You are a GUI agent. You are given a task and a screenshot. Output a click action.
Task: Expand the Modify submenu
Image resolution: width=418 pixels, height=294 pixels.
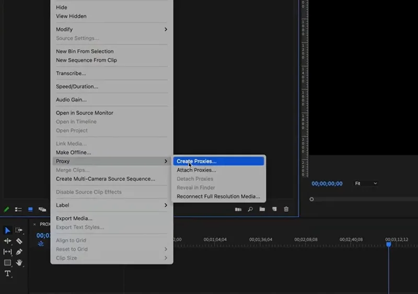[x=112, y=29]
